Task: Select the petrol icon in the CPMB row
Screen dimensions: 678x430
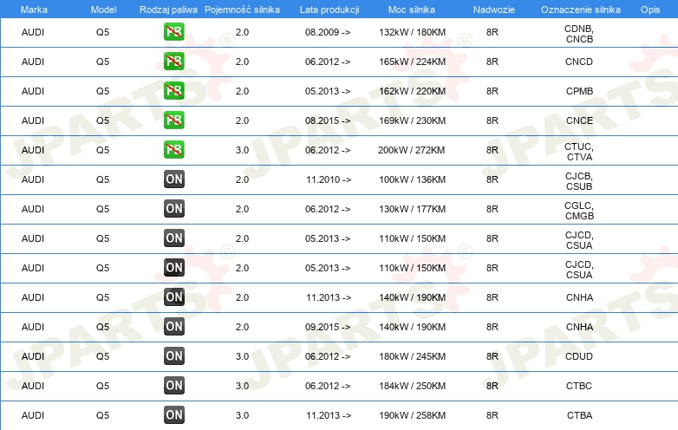Action: click(173, 91)
